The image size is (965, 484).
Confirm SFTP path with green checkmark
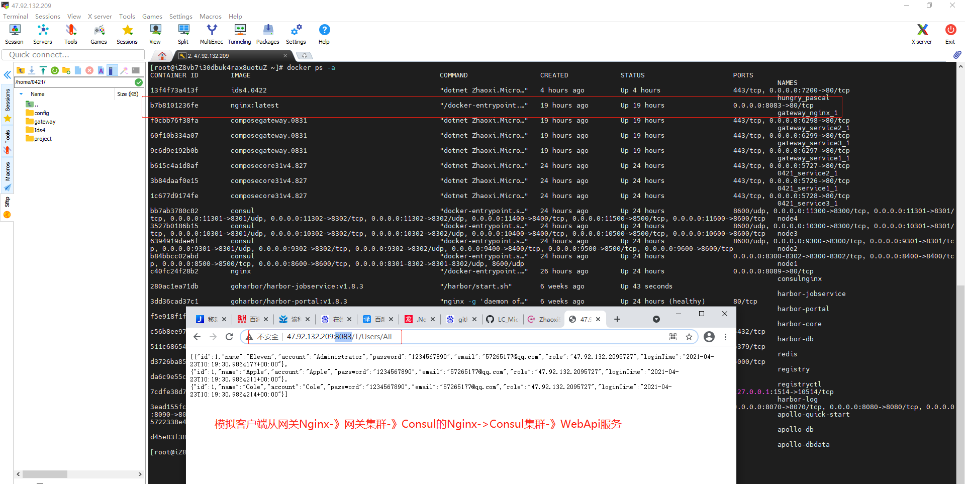coord(139,82)
